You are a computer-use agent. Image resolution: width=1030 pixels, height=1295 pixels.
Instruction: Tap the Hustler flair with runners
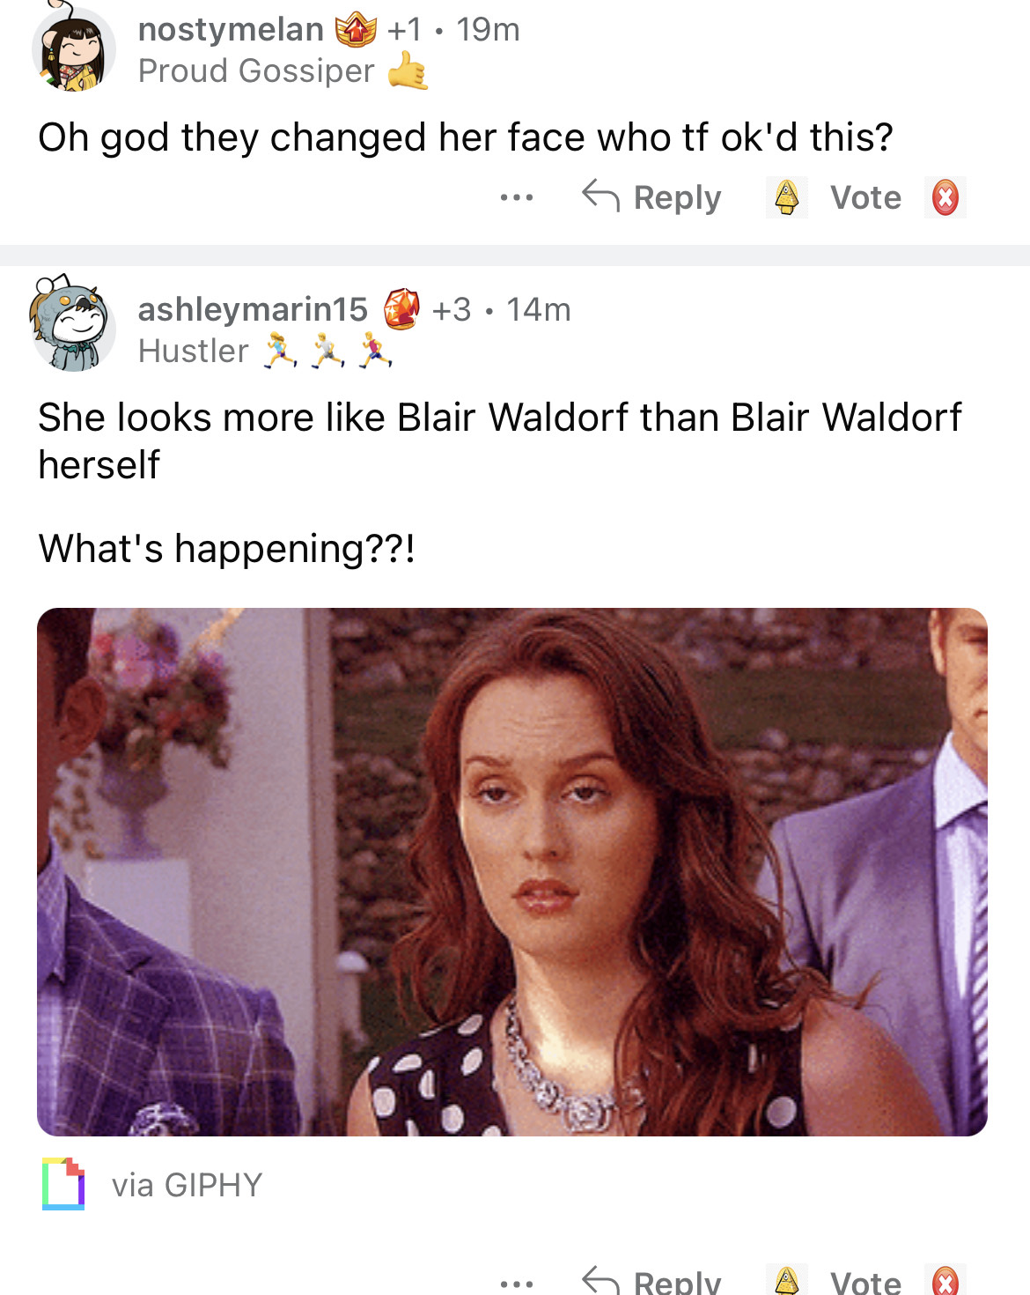pos(266,351)
